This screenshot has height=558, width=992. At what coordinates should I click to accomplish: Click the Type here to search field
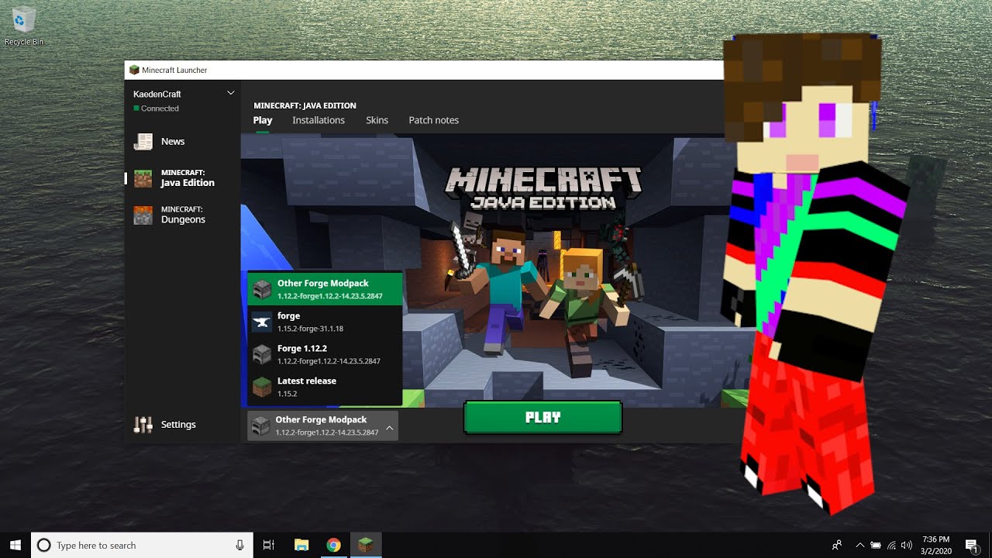[x=142, y=546]
